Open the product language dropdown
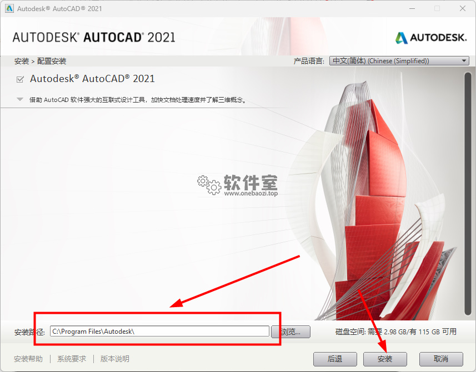This screenshot has width=476, height=372. [x=399, y=61]
